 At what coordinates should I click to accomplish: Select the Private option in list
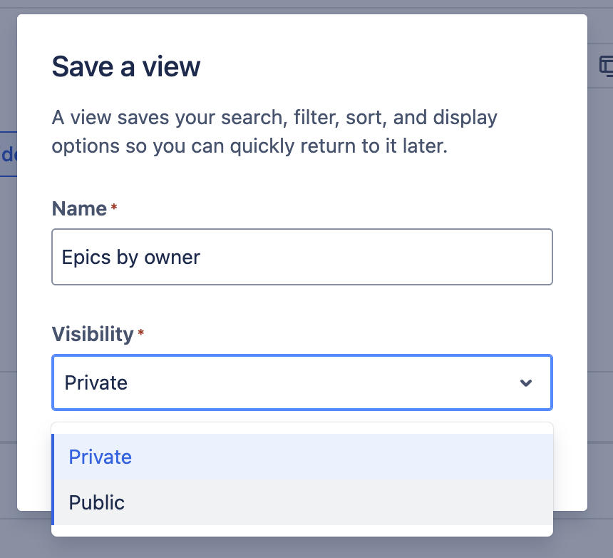(x=101, y=457)
